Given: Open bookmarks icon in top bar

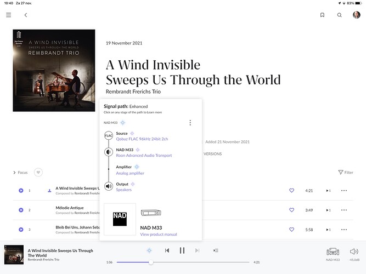Looking at the screenshot, I should (322, 15).
